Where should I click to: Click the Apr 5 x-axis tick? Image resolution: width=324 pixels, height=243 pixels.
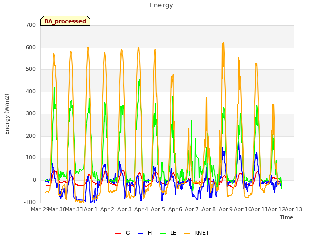[x=158, y=209]
